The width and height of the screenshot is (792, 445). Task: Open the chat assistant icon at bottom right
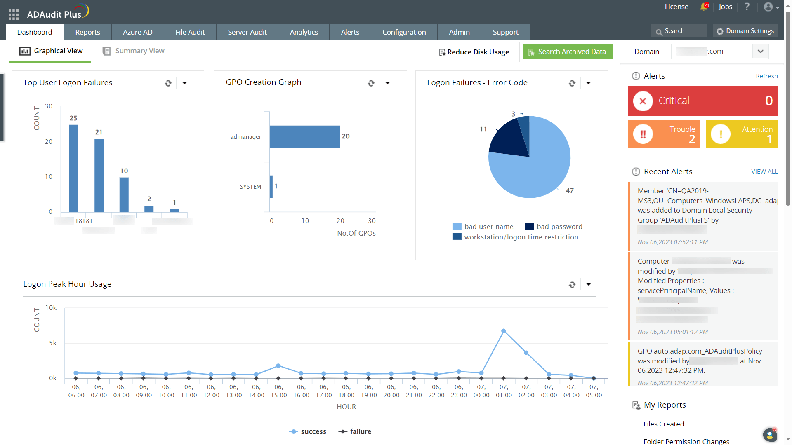[769, 434]
